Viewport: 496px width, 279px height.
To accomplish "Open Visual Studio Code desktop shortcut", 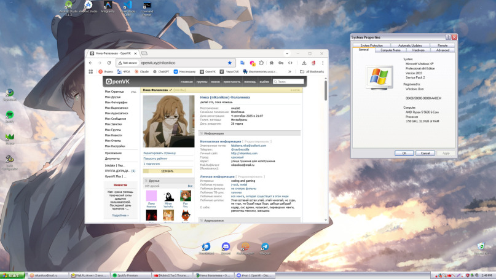I will pyautogui.click(x=127, y=7).
